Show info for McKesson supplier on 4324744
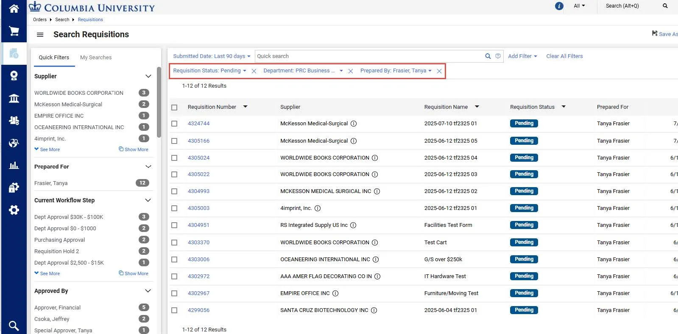The image size is (678, 334). [354, 124]
